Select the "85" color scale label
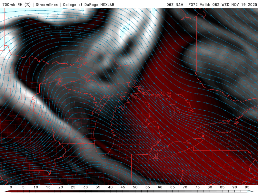Screen dimensions: 258x193 pyautogui.click(x=222, y=187)
